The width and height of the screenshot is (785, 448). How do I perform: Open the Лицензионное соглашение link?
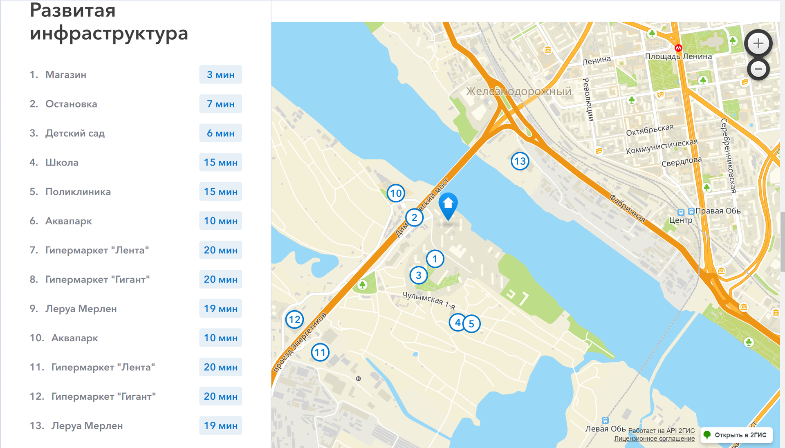tap(654, 439)
